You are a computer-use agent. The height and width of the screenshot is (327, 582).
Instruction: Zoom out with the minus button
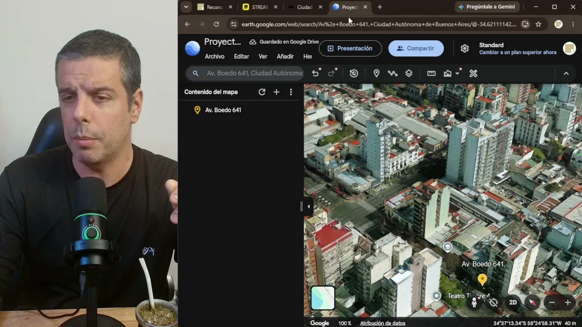[552, 302]
